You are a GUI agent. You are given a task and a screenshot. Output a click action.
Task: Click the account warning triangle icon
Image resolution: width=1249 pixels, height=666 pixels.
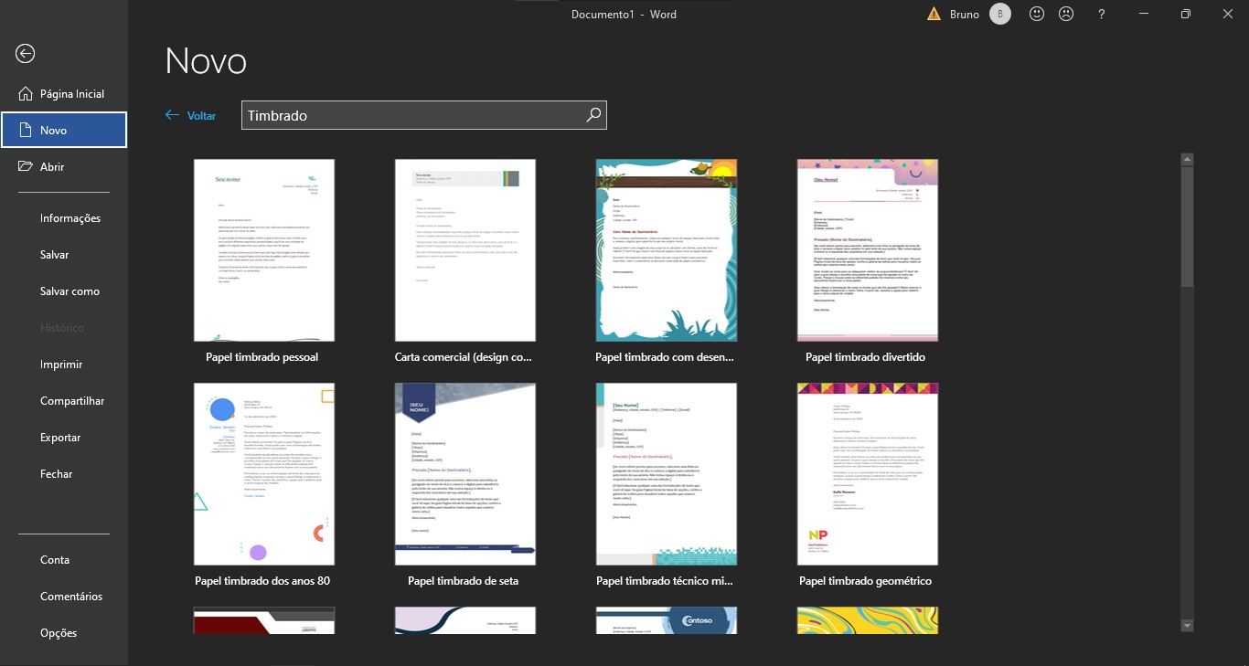point(934,14)
